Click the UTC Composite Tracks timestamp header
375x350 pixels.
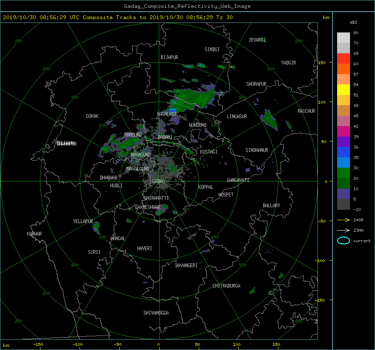[117, 17]
